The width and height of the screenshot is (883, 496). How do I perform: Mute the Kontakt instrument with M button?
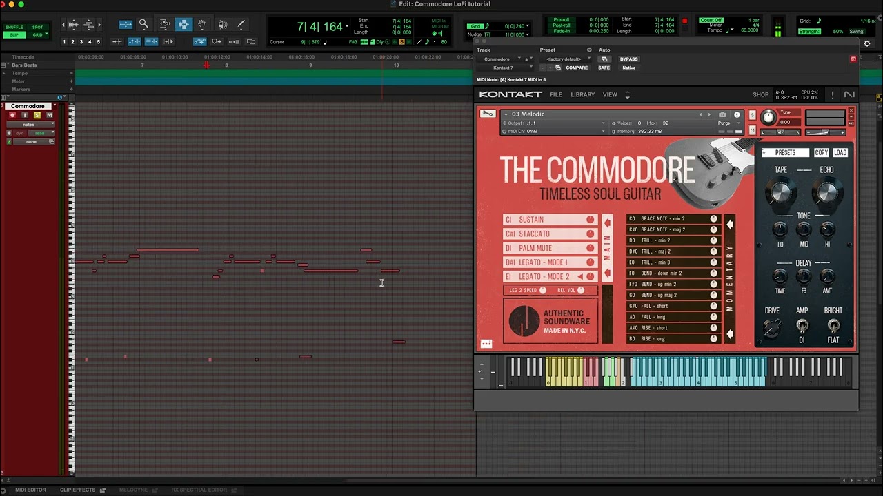click(752, 131)
